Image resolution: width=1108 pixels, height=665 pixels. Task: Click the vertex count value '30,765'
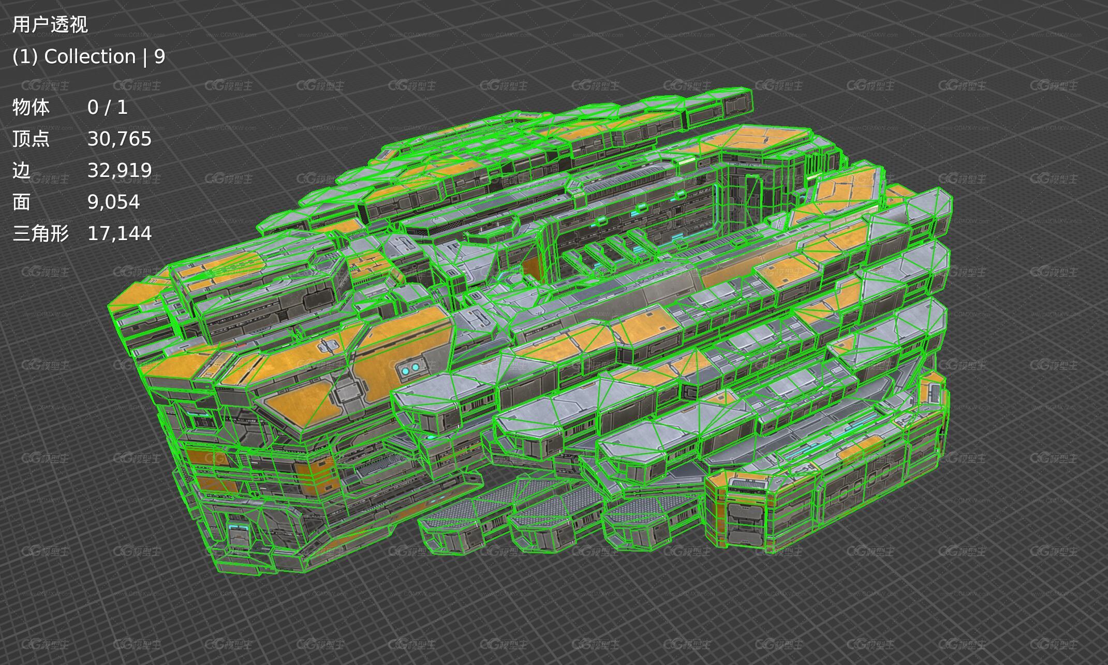120,139
